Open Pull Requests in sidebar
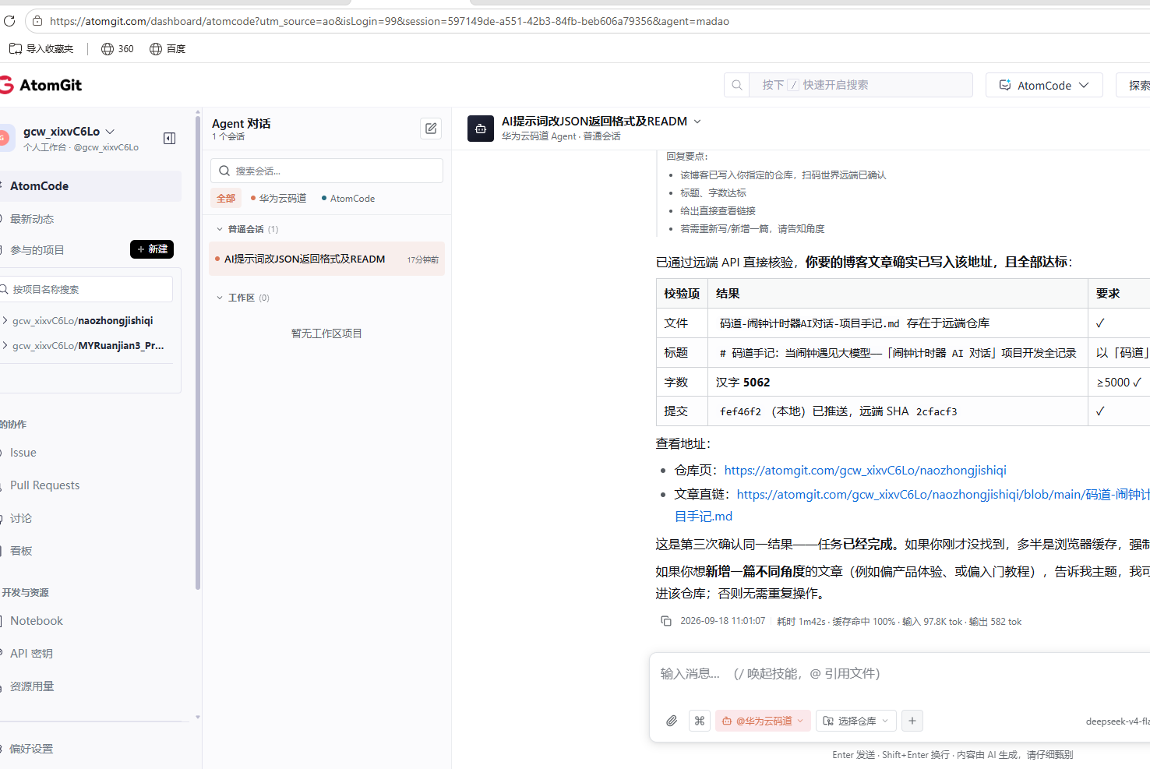Viewport: 1150px width, 769px height. [x=44, y=485]
